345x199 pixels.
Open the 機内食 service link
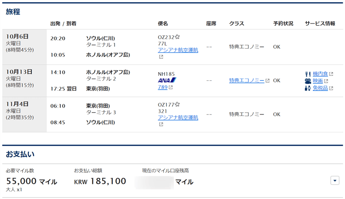point(320,74)
